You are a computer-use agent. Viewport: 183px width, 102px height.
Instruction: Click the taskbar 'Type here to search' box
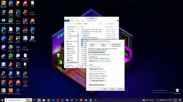[18, 100]
